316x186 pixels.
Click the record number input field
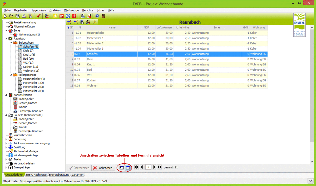(148, 167)
